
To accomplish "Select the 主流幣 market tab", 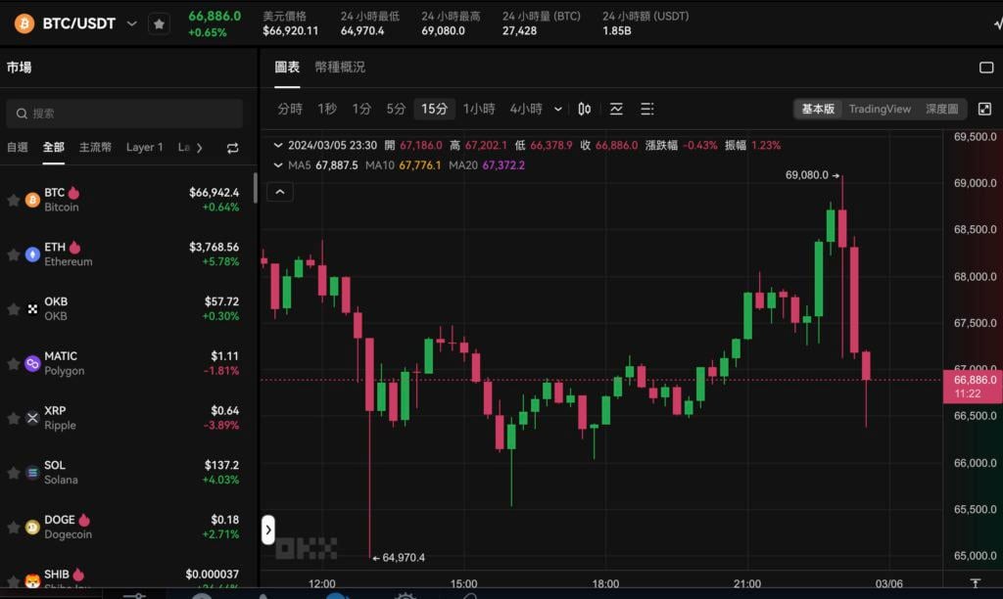I will pos(95,147).
